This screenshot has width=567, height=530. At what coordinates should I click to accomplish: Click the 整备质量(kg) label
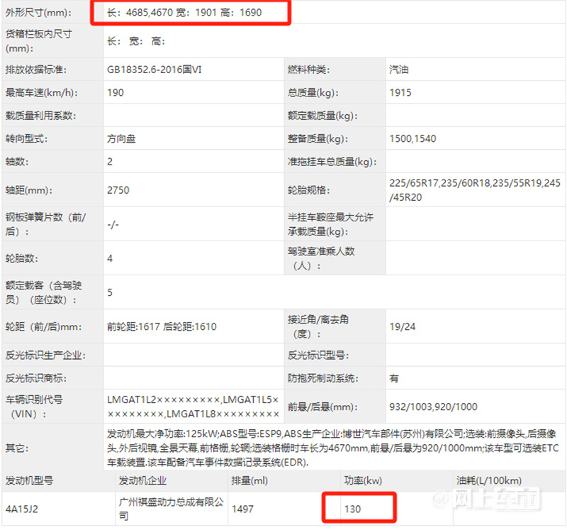click(318, 138)
